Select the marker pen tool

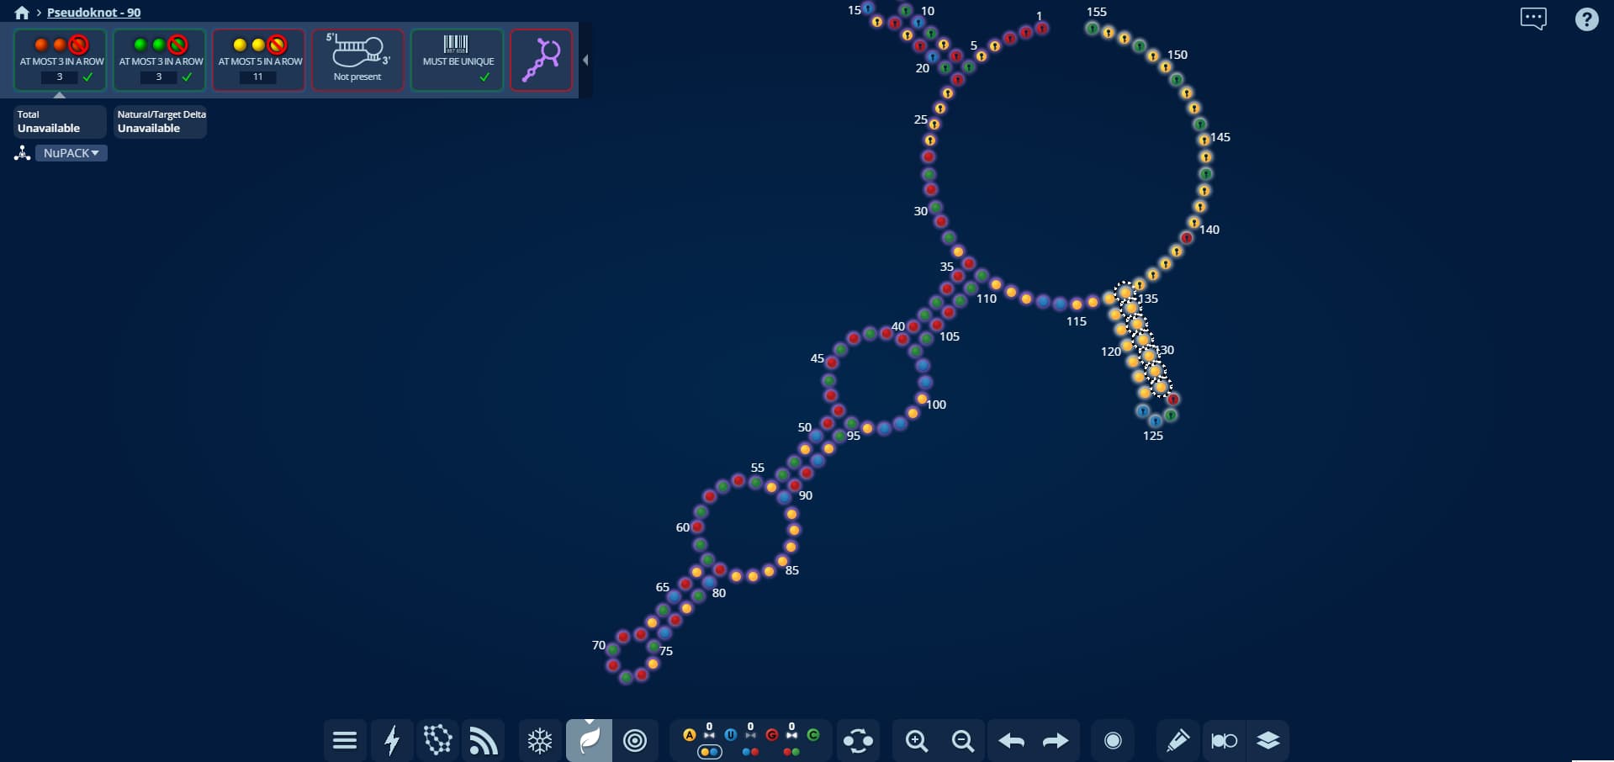click(x=1177, y=740)
